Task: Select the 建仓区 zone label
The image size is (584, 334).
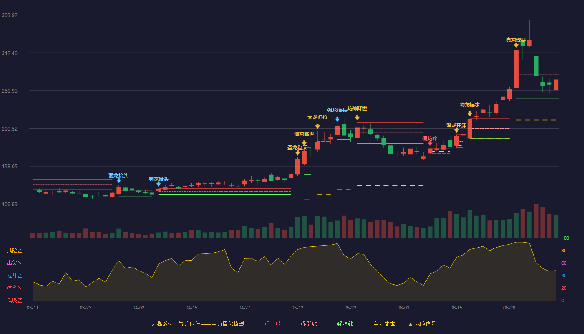Action: click(14, 288)
